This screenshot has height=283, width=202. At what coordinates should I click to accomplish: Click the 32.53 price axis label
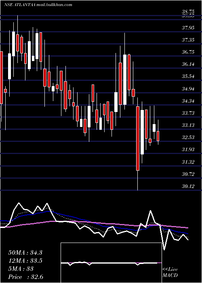point(188,137)
